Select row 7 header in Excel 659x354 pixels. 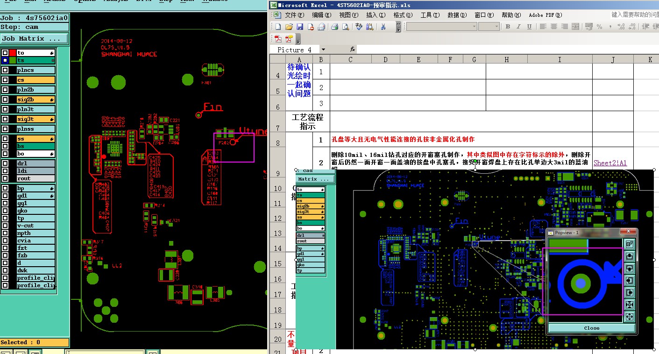coord(277,121)
